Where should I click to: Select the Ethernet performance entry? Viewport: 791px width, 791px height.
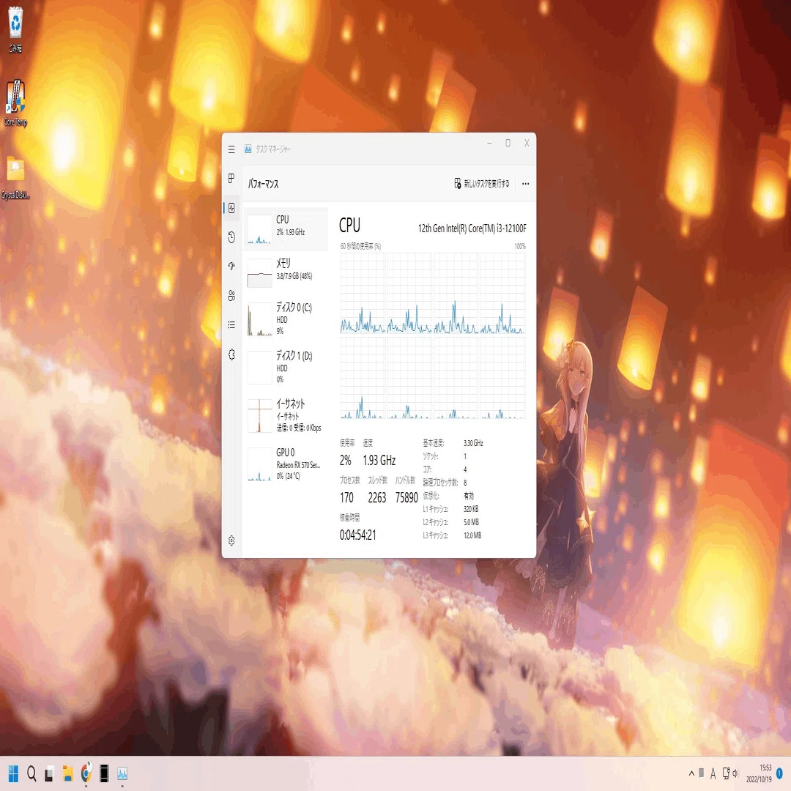click(286, 416)
